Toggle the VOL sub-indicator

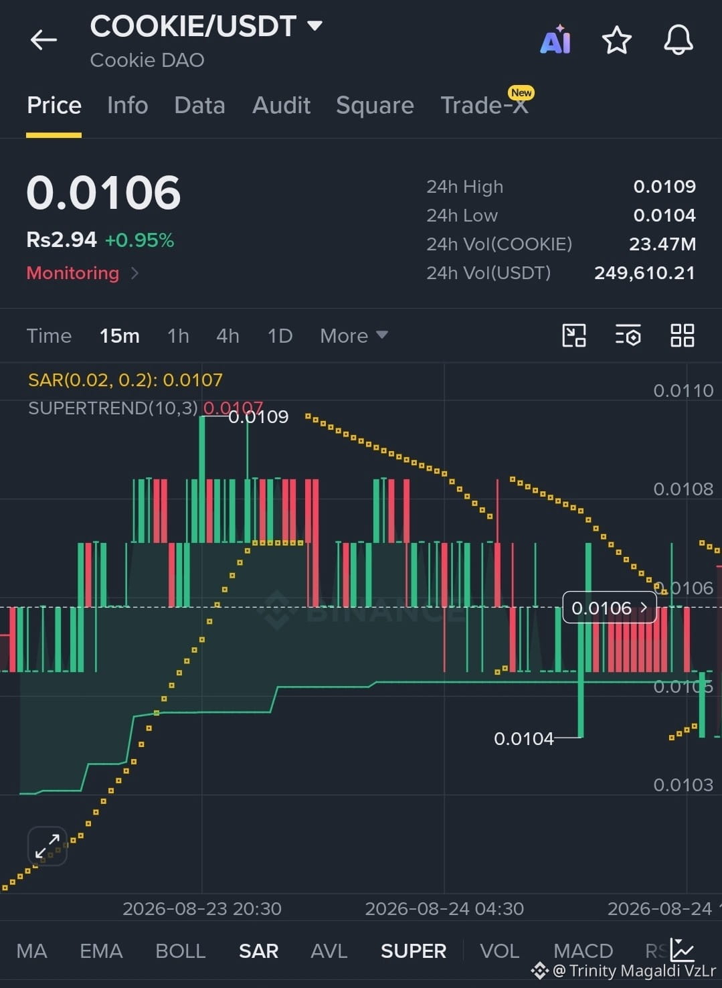499,951
